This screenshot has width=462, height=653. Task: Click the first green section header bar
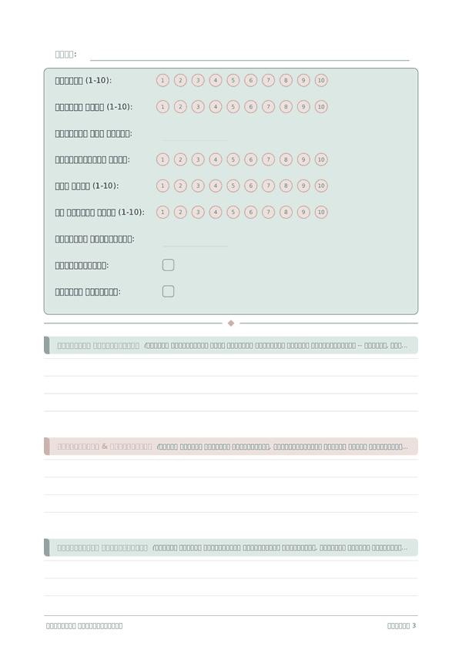click(x=231, y=345)
